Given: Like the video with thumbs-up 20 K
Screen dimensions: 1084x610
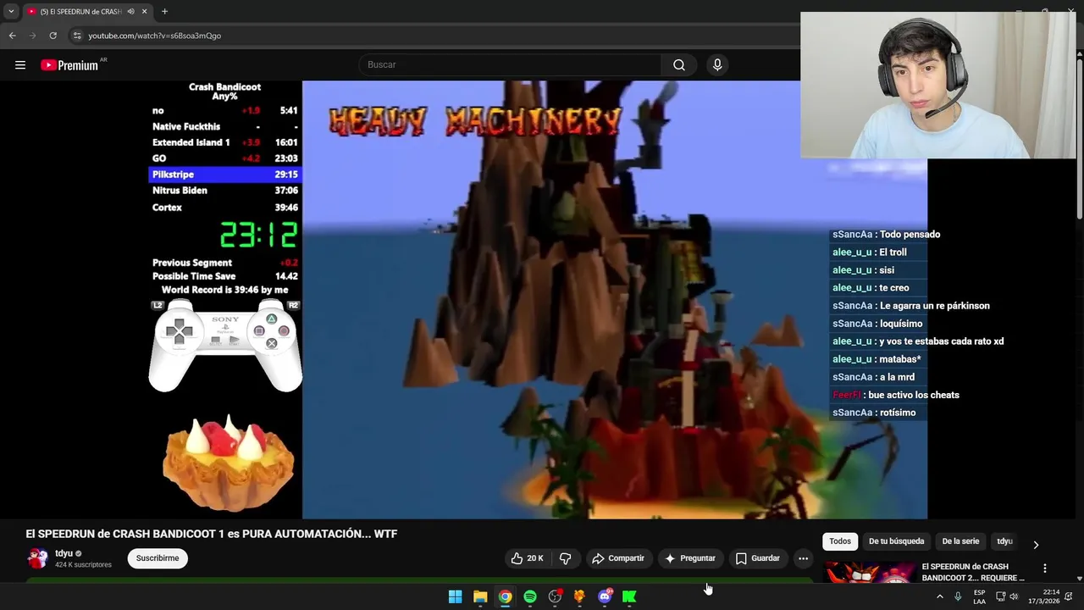Looking at the screenshot, I should [527, 558].
